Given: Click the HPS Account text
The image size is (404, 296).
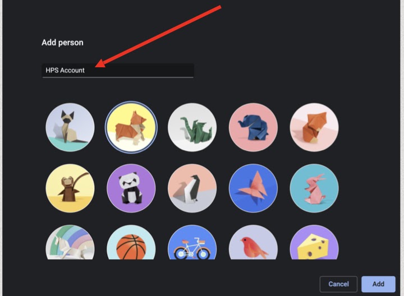Looking at the screenshot, I should coord(66,71).
